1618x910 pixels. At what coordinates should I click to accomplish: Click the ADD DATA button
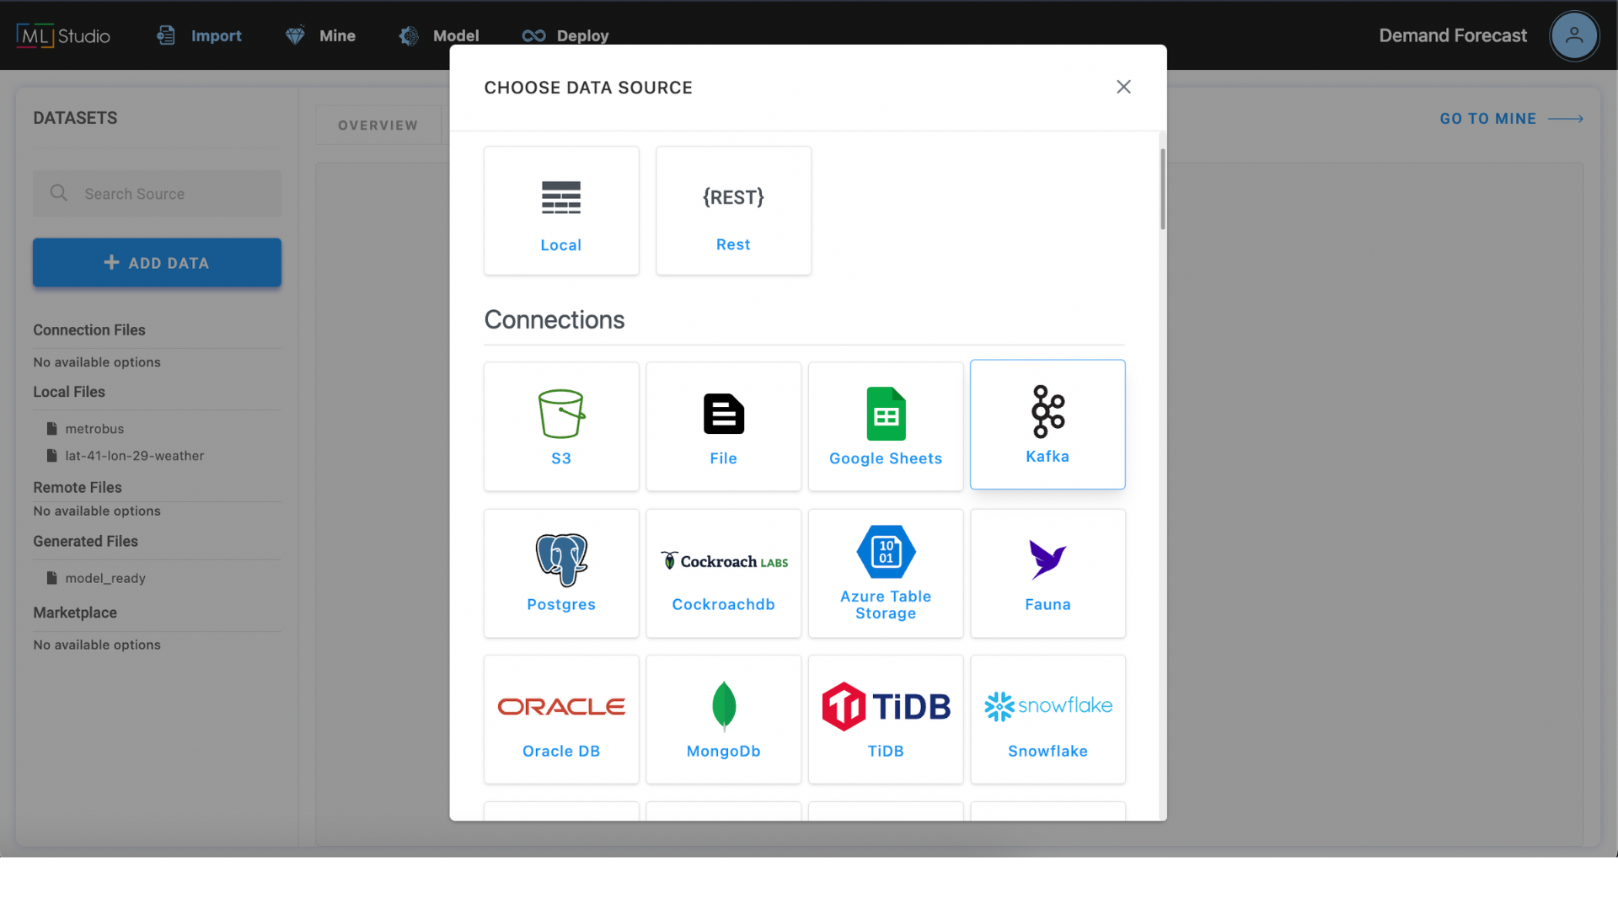[x=157, y=263]
